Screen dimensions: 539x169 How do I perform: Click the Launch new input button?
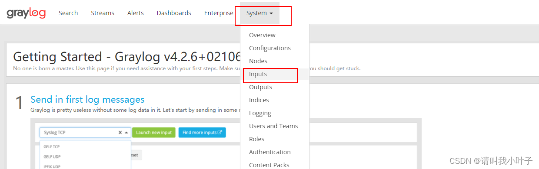pos(154,133)
